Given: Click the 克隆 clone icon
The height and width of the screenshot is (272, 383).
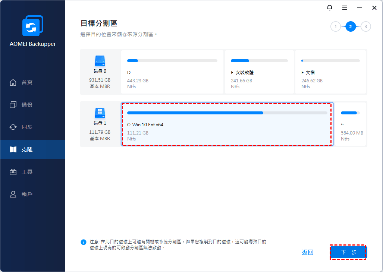Looking at the screenshot, I should click(13, 149).
